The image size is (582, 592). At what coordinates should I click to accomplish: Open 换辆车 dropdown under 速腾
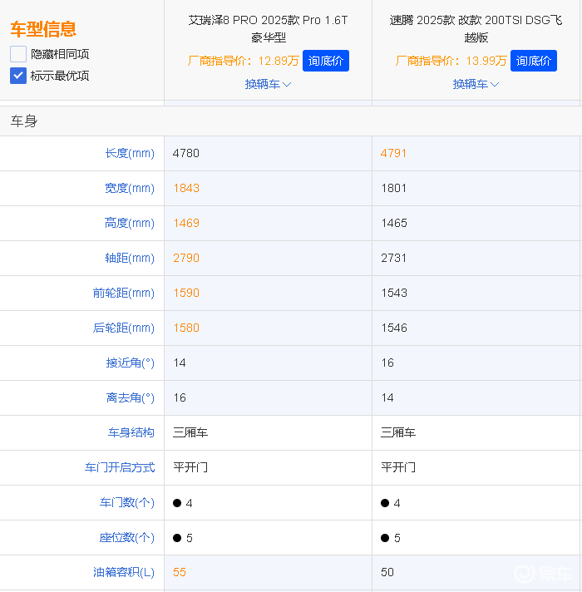[476, 84]
